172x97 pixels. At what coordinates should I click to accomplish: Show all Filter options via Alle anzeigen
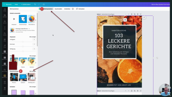coord(33,56)
